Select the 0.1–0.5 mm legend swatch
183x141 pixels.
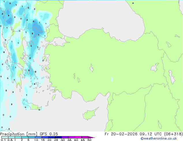pyautogui.click(x=5, y=137)
